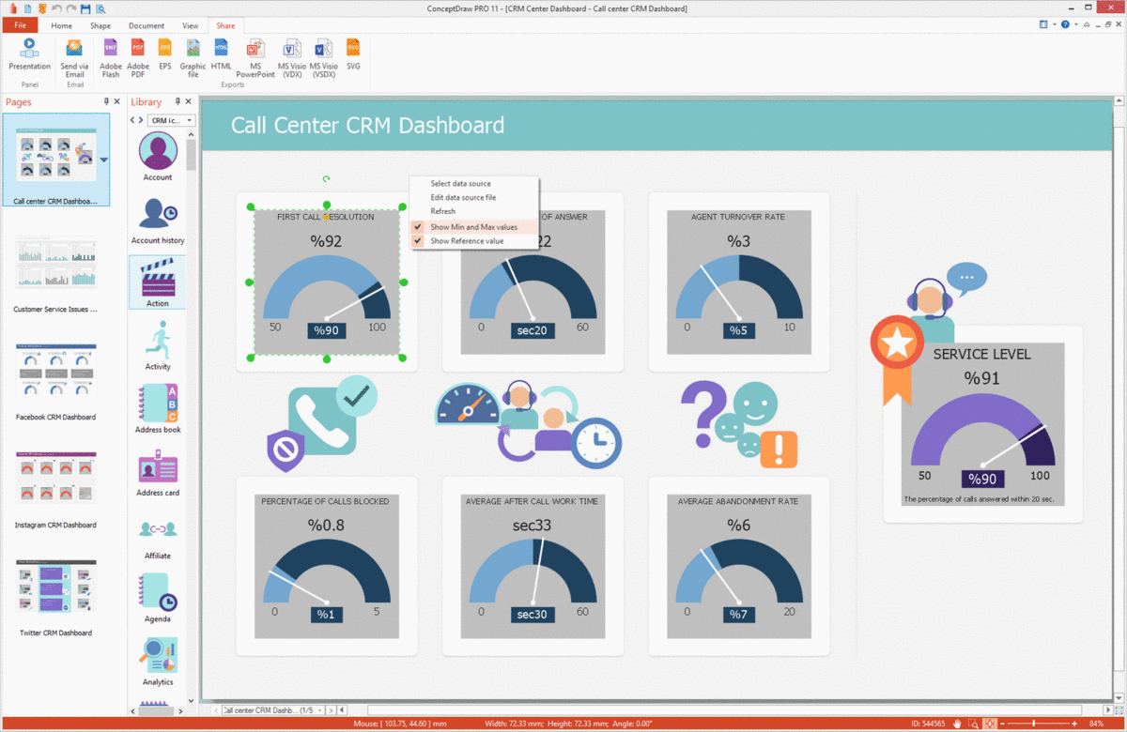Choose Edit data source file entry
The height and width of the screenshot is (732, 1127).
[x=463, y=198]
